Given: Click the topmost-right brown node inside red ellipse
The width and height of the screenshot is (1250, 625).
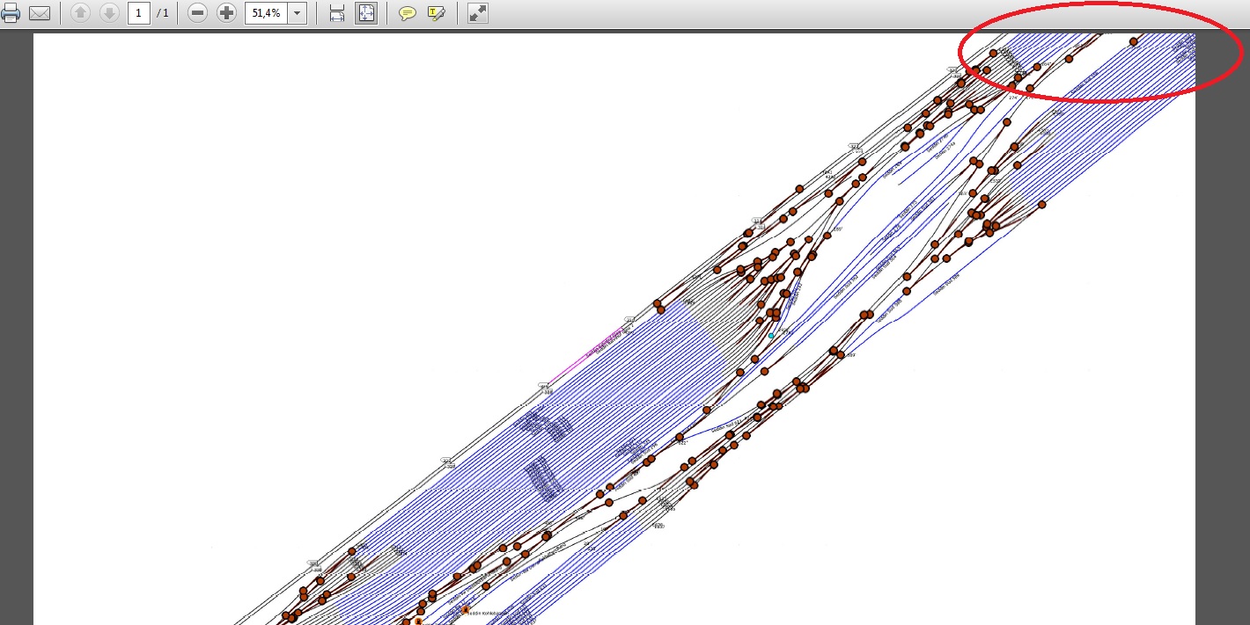Looking at the screenshot, I should pos(1134,41).
